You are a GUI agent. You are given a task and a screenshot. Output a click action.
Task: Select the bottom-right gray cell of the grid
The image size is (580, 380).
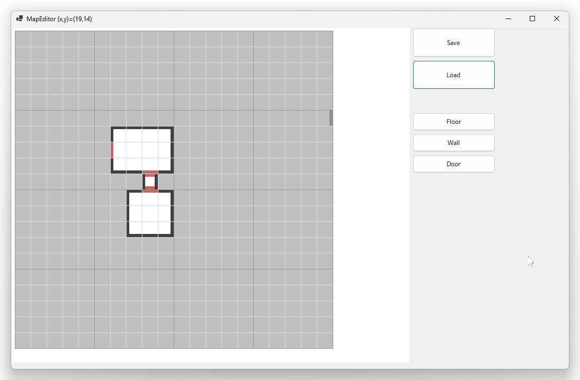click(325, 340)
